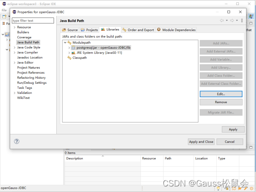Open dialog help question mark icon
This screenshot has width=256, height=192.
click(17, 141)
